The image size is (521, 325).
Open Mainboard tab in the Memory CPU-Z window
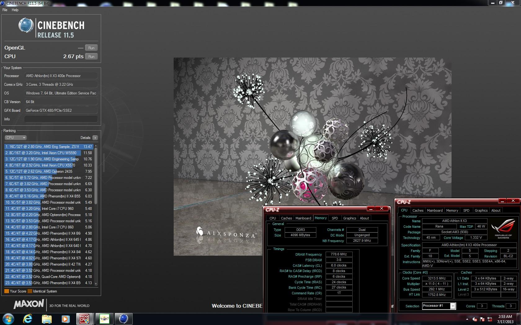tap(303, 218)
